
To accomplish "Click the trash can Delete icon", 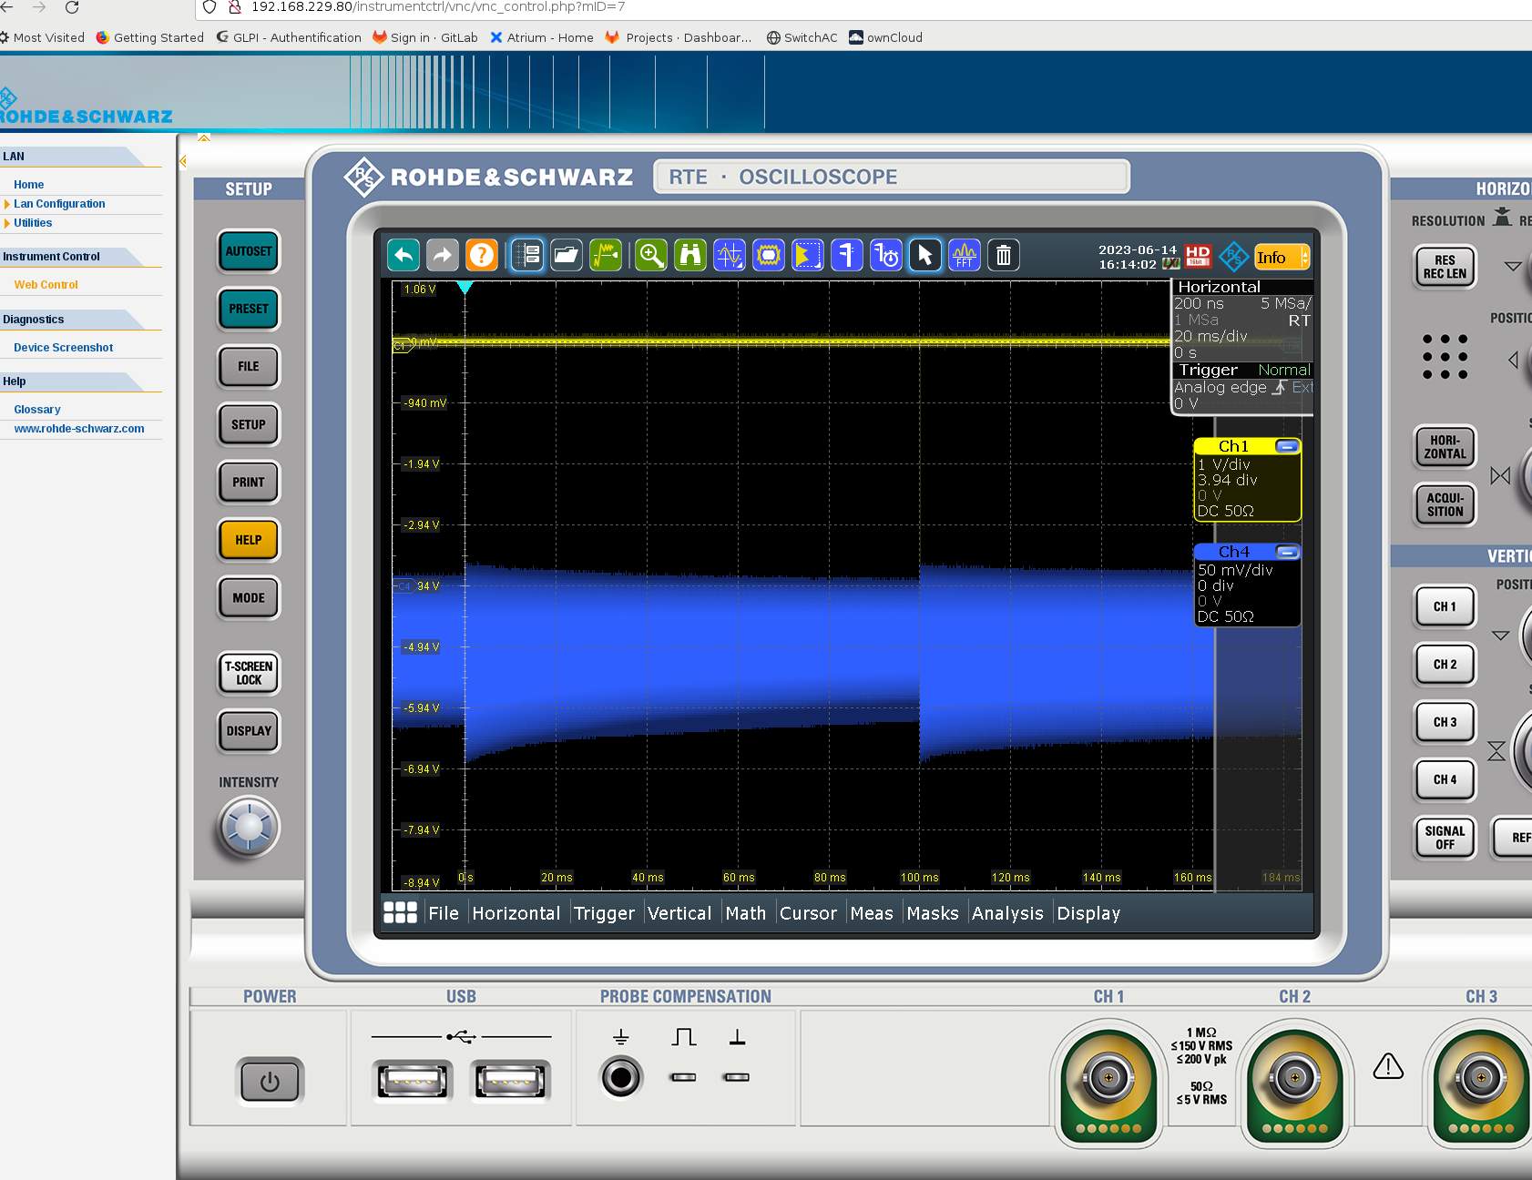I will [1003, 256].
